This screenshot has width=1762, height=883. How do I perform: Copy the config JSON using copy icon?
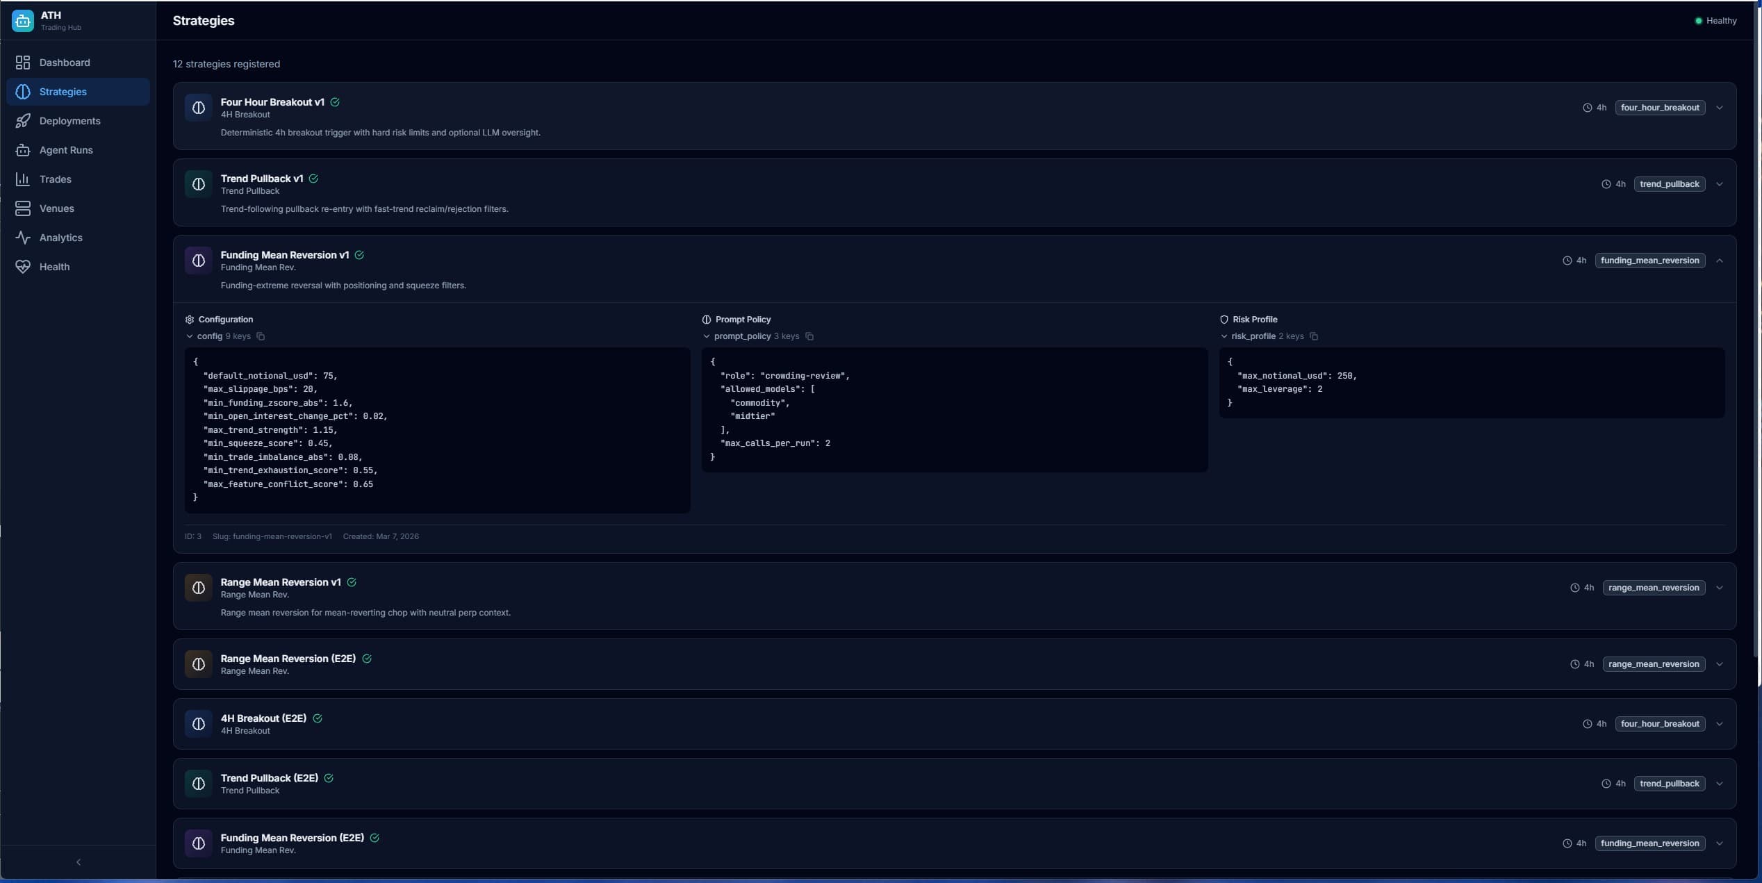[x=261, y=336]
